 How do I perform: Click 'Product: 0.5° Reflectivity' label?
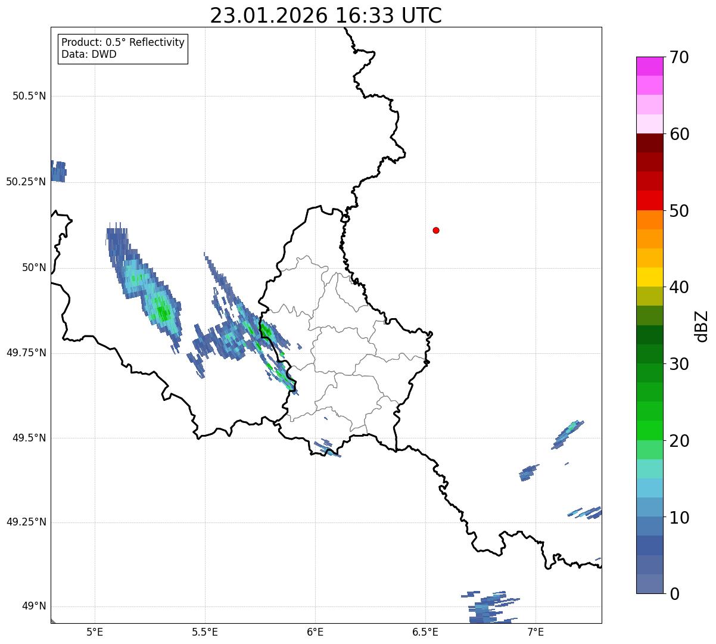[123, 43]
